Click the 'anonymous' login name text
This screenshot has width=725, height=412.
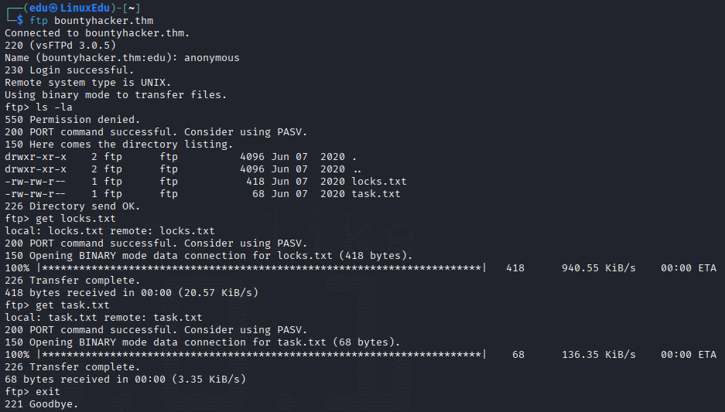pyautogui.click(x=212, y=58)
